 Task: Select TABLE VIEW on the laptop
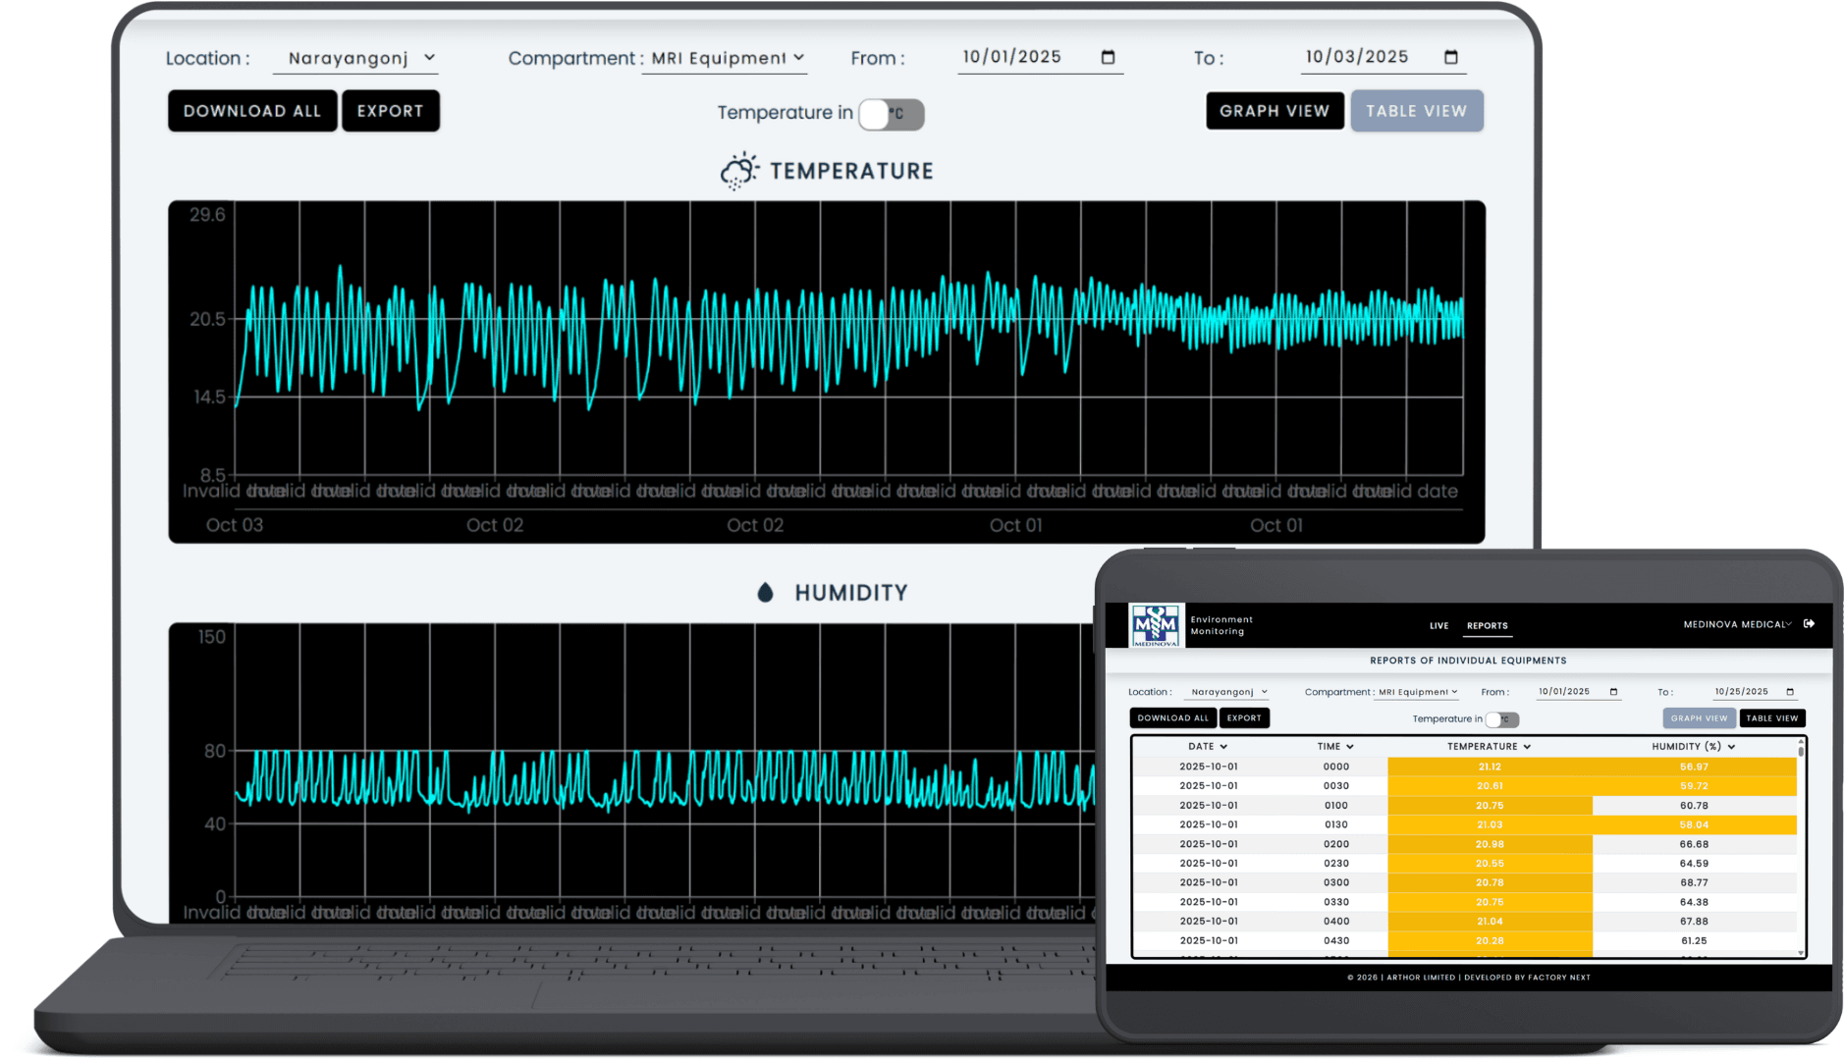coord(1416,111)
